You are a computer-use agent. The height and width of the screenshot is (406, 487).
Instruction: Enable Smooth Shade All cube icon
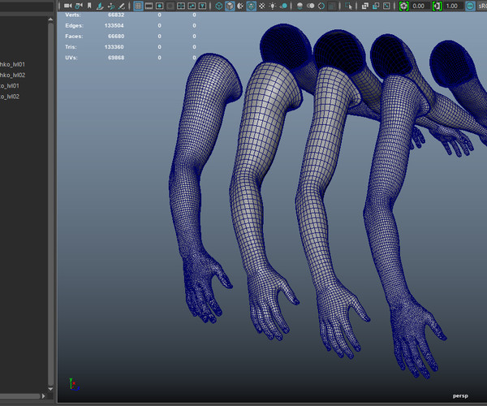click(231, 6)
